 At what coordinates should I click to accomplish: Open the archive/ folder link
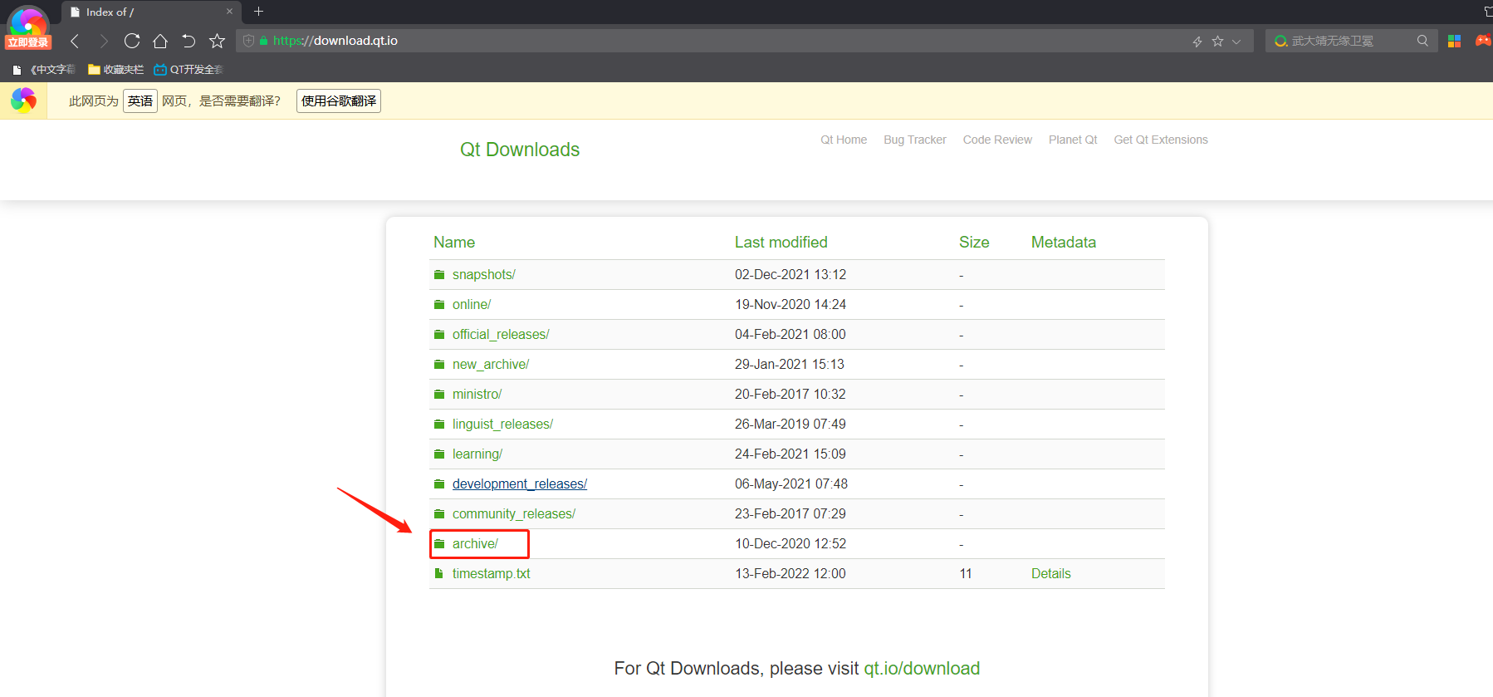click(475, 544)
